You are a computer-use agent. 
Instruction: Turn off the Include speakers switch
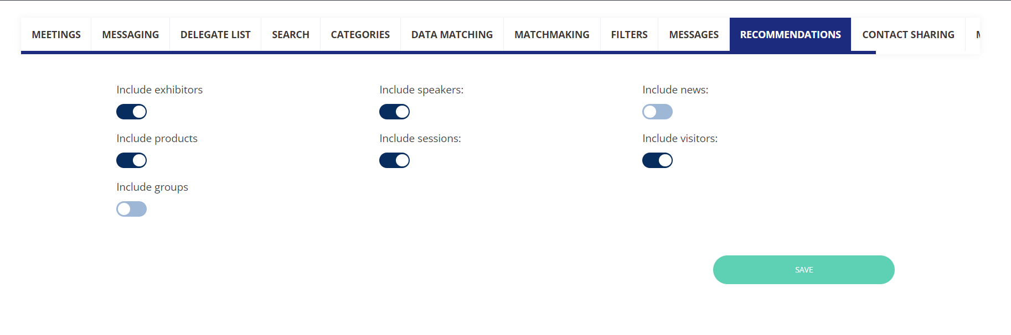point(394,112)
